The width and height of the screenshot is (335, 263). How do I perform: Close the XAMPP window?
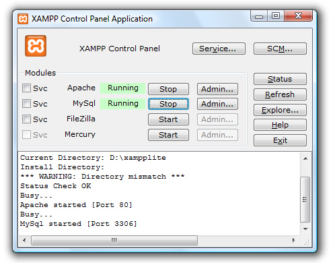coord(298,16)
